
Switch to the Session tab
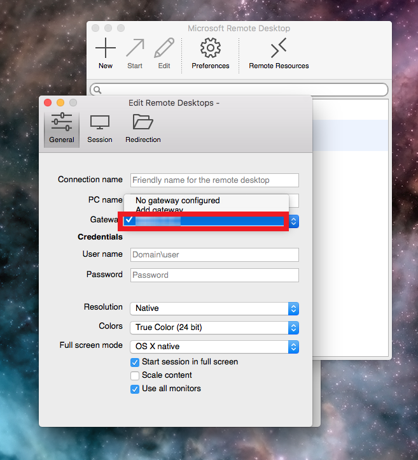(x=100, y=129)
